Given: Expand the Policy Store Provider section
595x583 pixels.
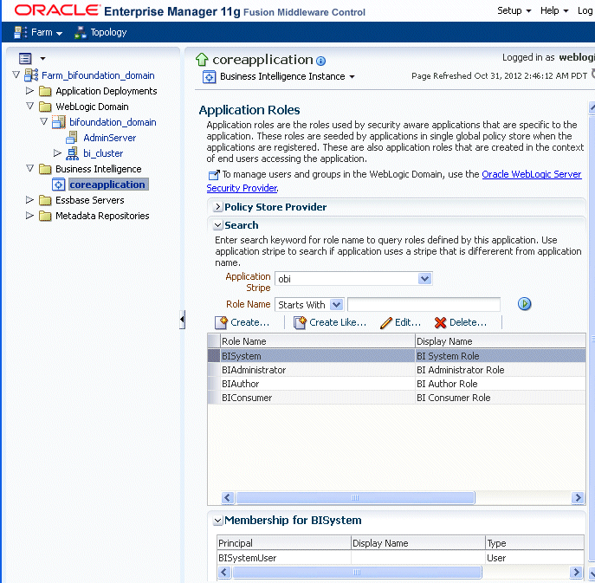Looking at the screenshot, I should (217, 207).
